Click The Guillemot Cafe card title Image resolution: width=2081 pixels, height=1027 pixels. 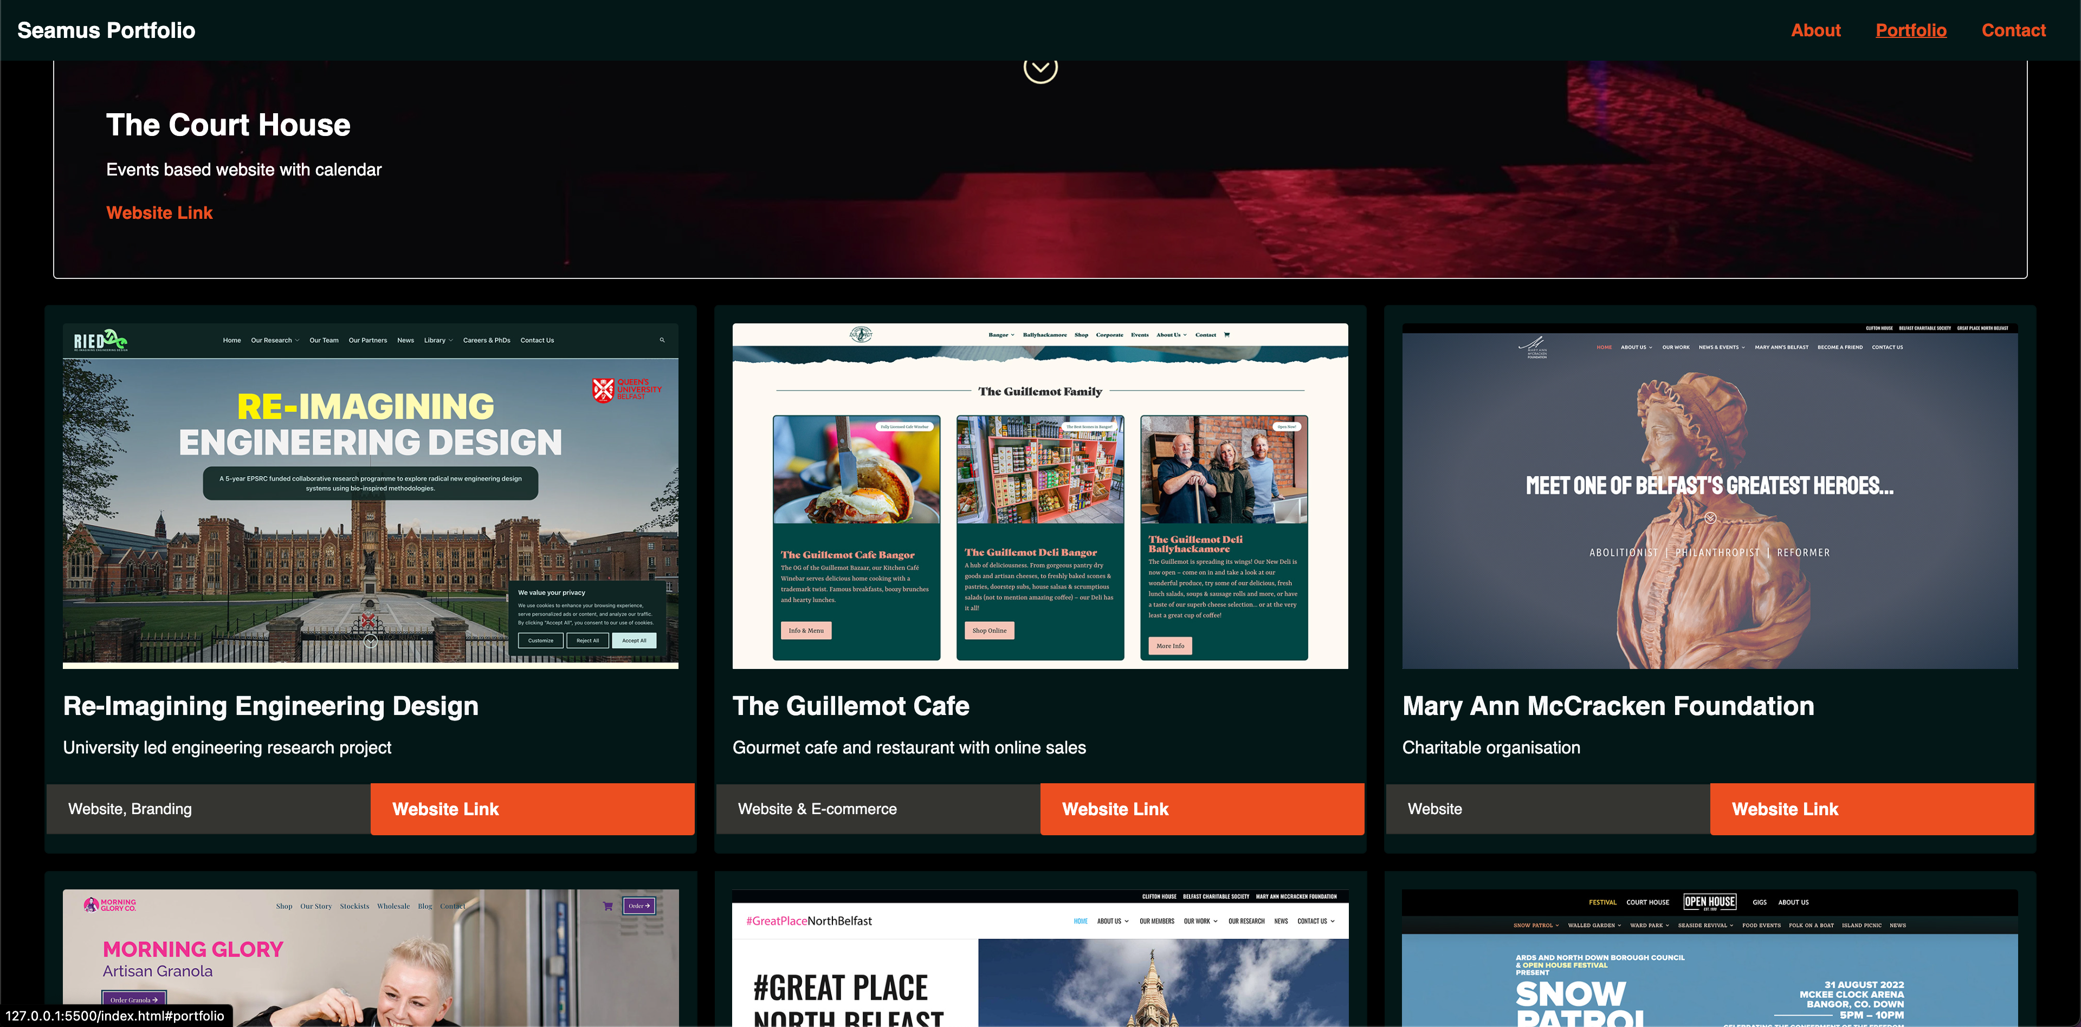pos(851,706)
